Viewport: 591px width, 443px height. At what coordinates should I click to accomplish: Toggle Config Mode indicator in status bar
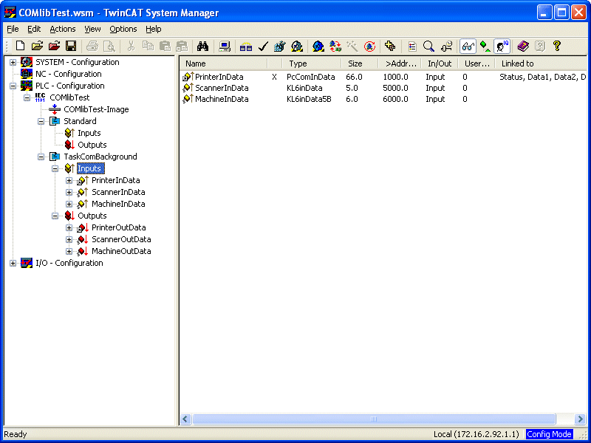(x=549, y=434)
